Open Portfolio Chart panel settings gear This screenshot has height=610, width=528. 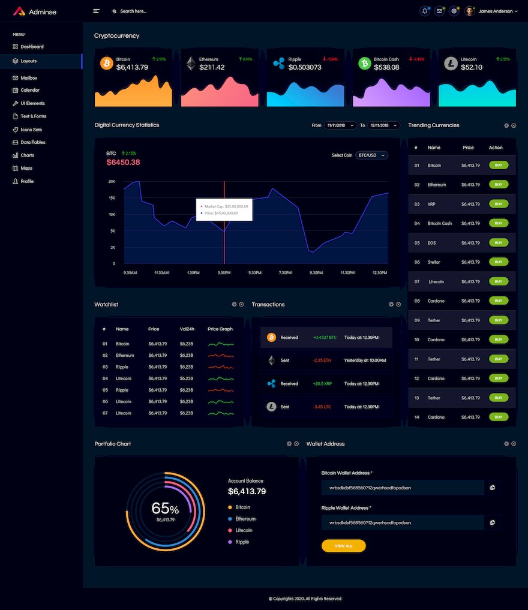[x=289, y=443]
